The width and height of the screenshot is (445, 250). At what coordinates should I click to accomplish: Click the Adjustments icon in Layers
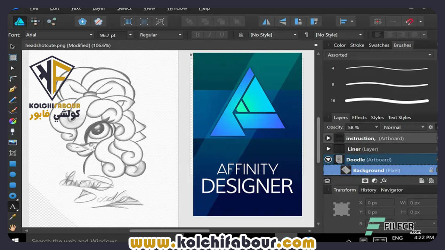click(374, 181)
